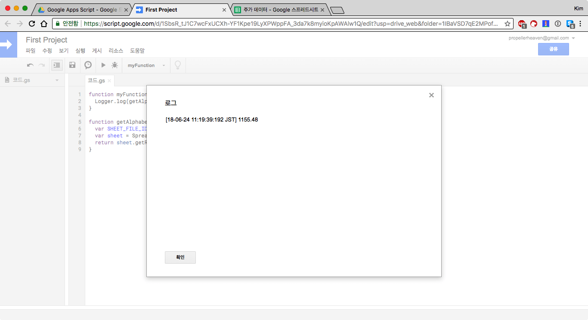Open the 파일 menu

(31, 51)
